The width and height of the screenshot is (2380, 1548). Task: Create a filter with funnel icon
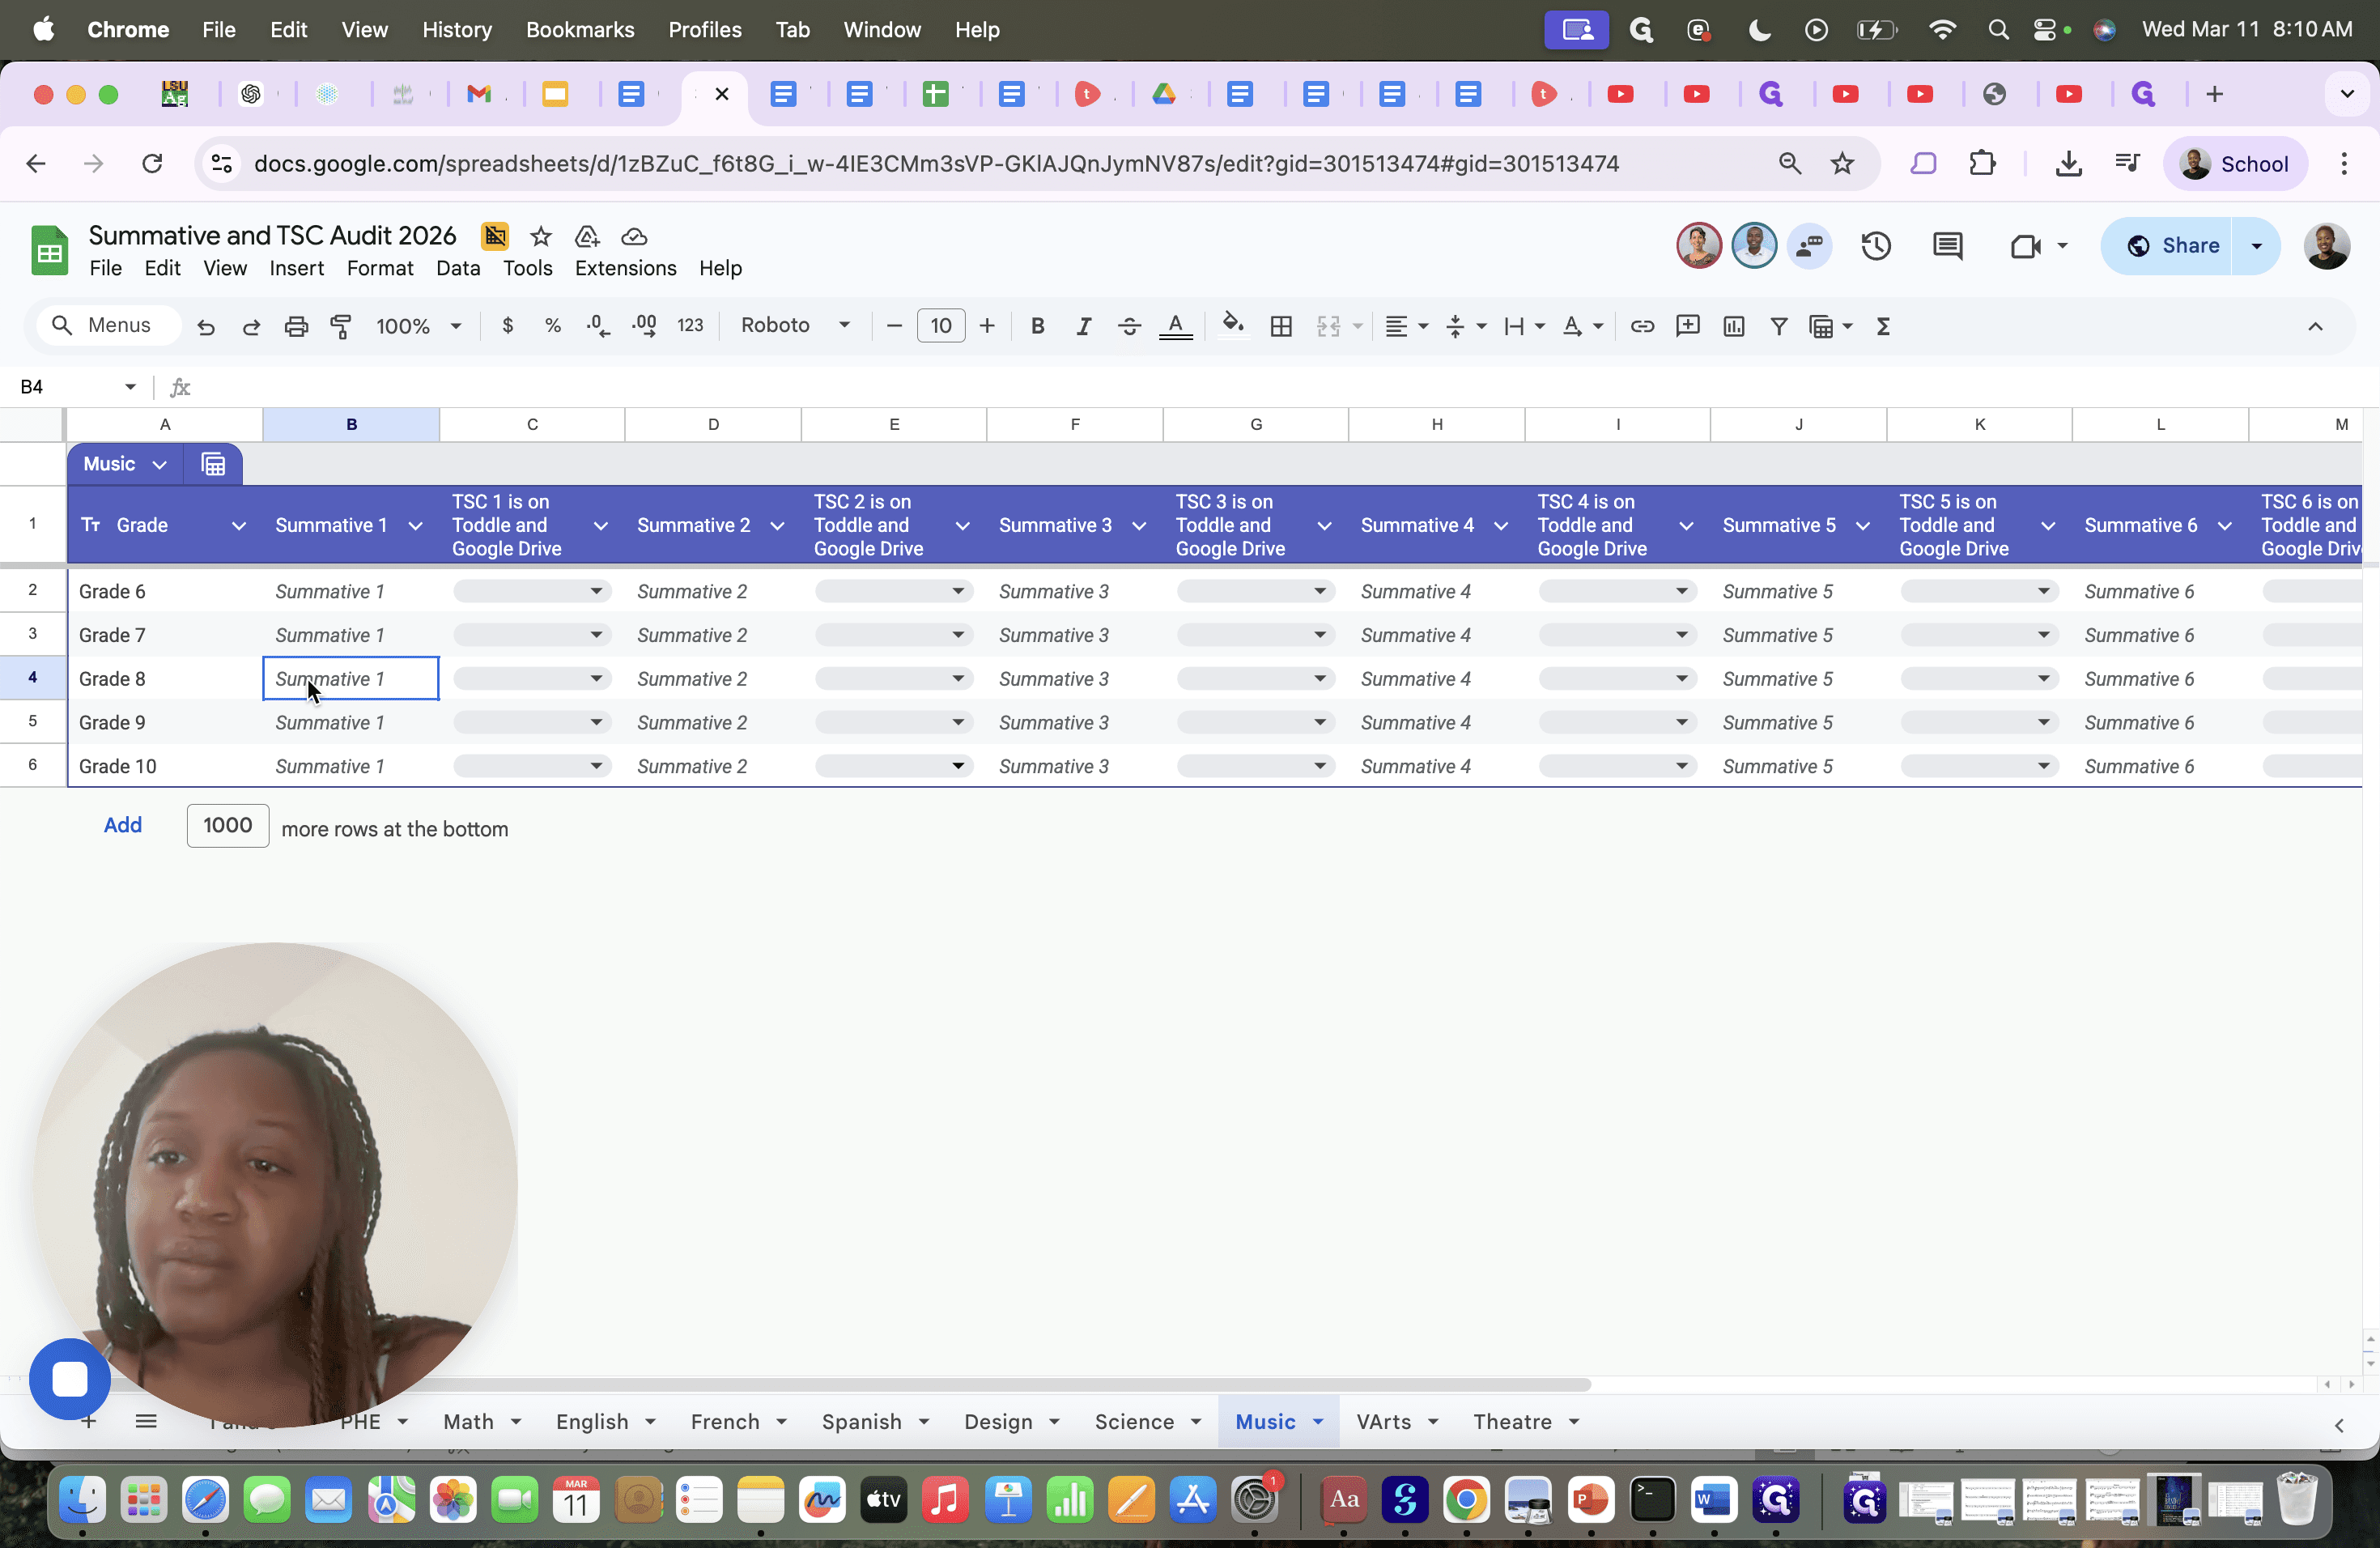pos(1779,326)
